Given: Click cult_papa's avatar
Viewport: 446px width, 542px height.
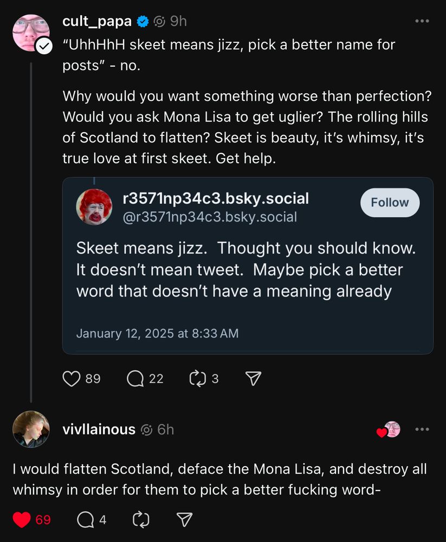Looking at the screenshot, I should (x=31, y=33).
